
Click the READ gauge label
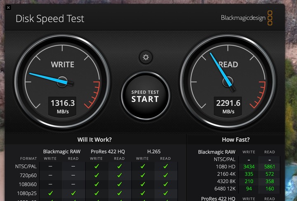point(228,65)
